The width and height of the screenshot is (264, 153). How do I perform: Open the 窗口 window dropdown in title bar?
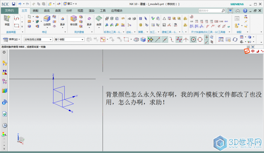(69, 4)
